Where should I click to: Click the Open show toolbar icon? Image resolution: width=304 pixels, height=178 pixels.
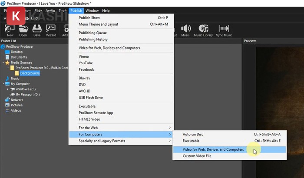(23, 30)
